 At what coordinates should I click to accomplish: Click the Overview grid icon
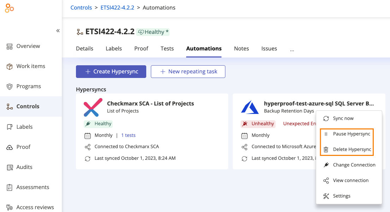(x=10, y=47)
